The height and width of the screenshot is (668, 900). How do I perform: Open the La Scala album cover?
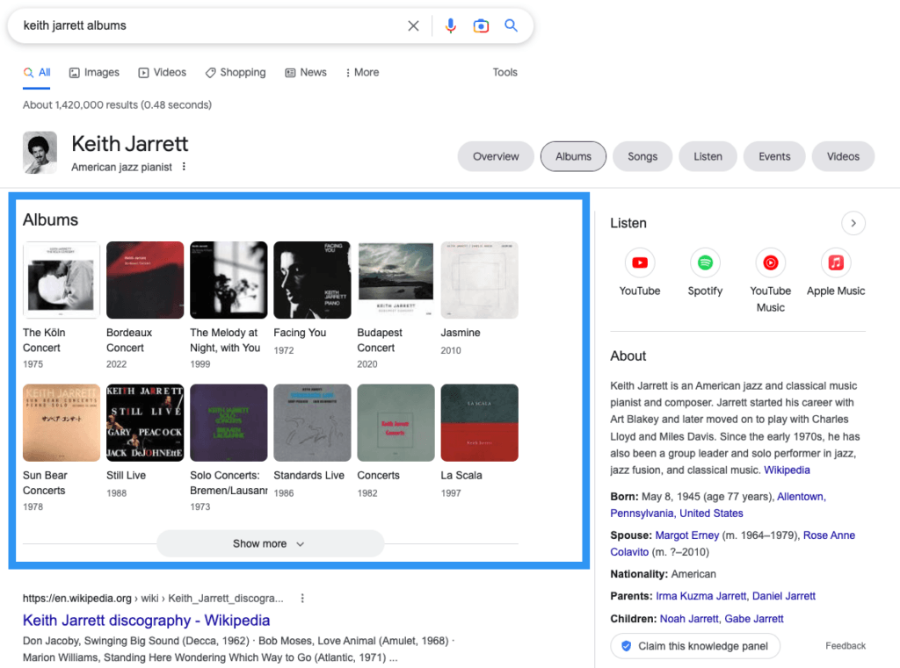pyautogui.click(x=479, y=422)
